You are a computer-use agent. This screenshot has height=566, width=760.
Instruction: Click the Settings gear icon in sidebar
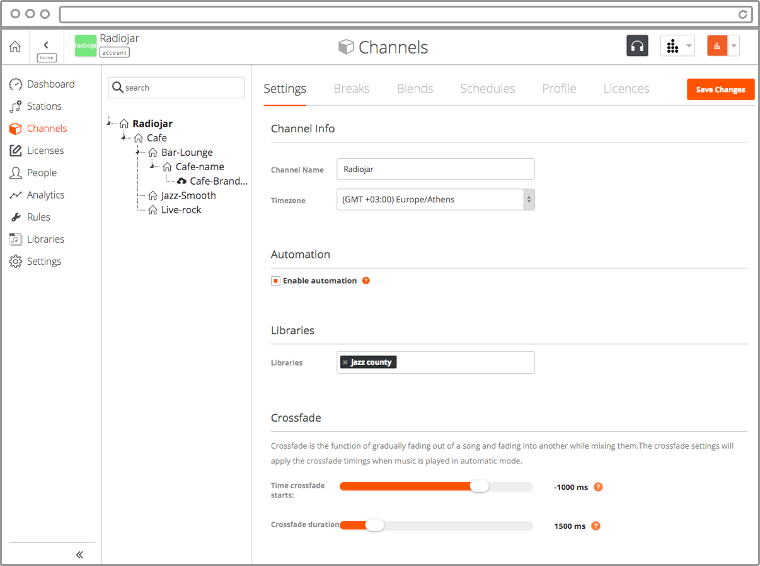click(16, 261)
